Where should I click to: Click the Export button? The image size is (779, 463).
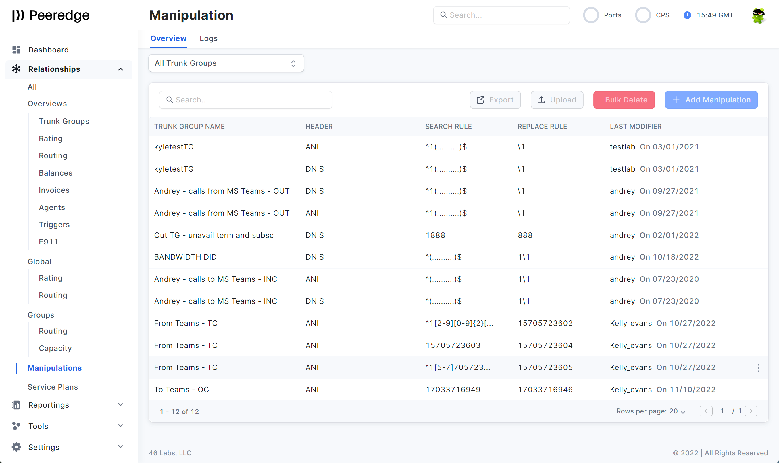pos(495,100)
